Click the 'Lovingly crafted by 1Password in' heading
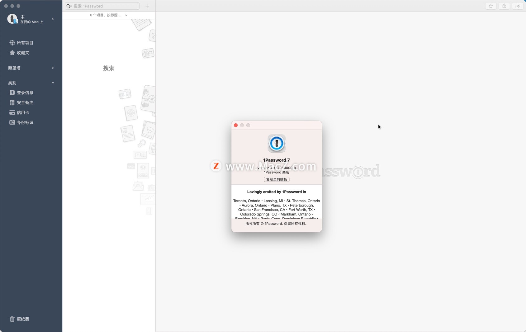Image resolution: width=526 pixels, height=332 pixels. 277,192
